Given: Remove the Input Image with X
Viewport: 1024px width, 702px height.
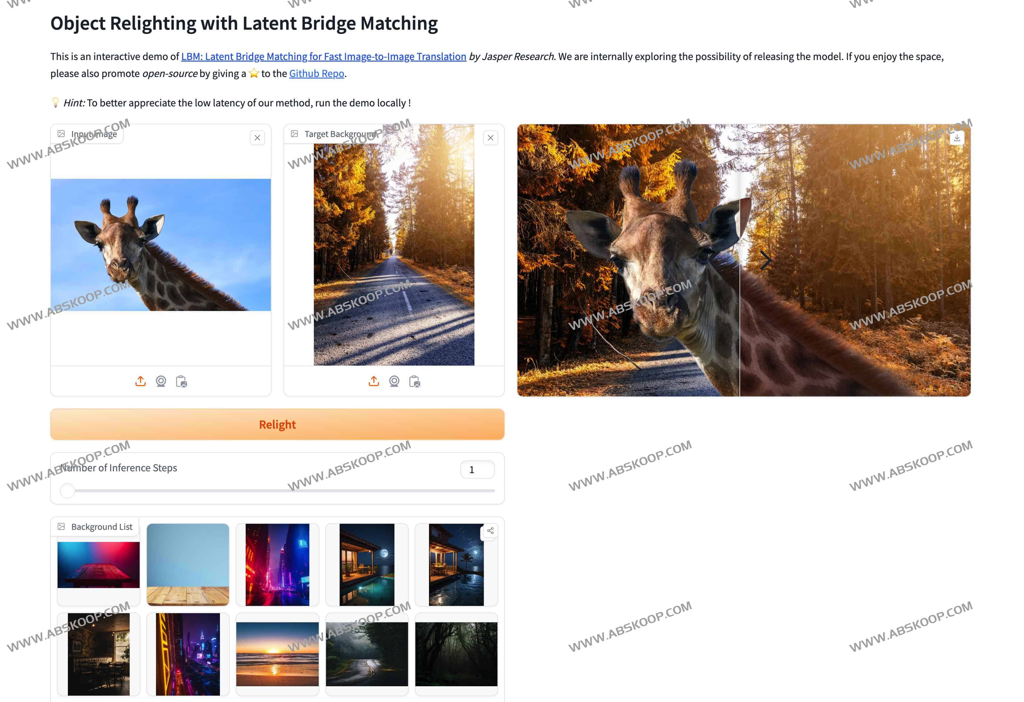Looking at the screenshot, I should tap(257, 138).
